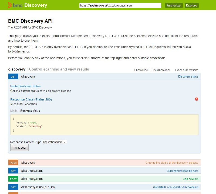This screenshot has height=194, width=216.
Task: Click the Response Content Type label
Action: click(x=26, y=142)
